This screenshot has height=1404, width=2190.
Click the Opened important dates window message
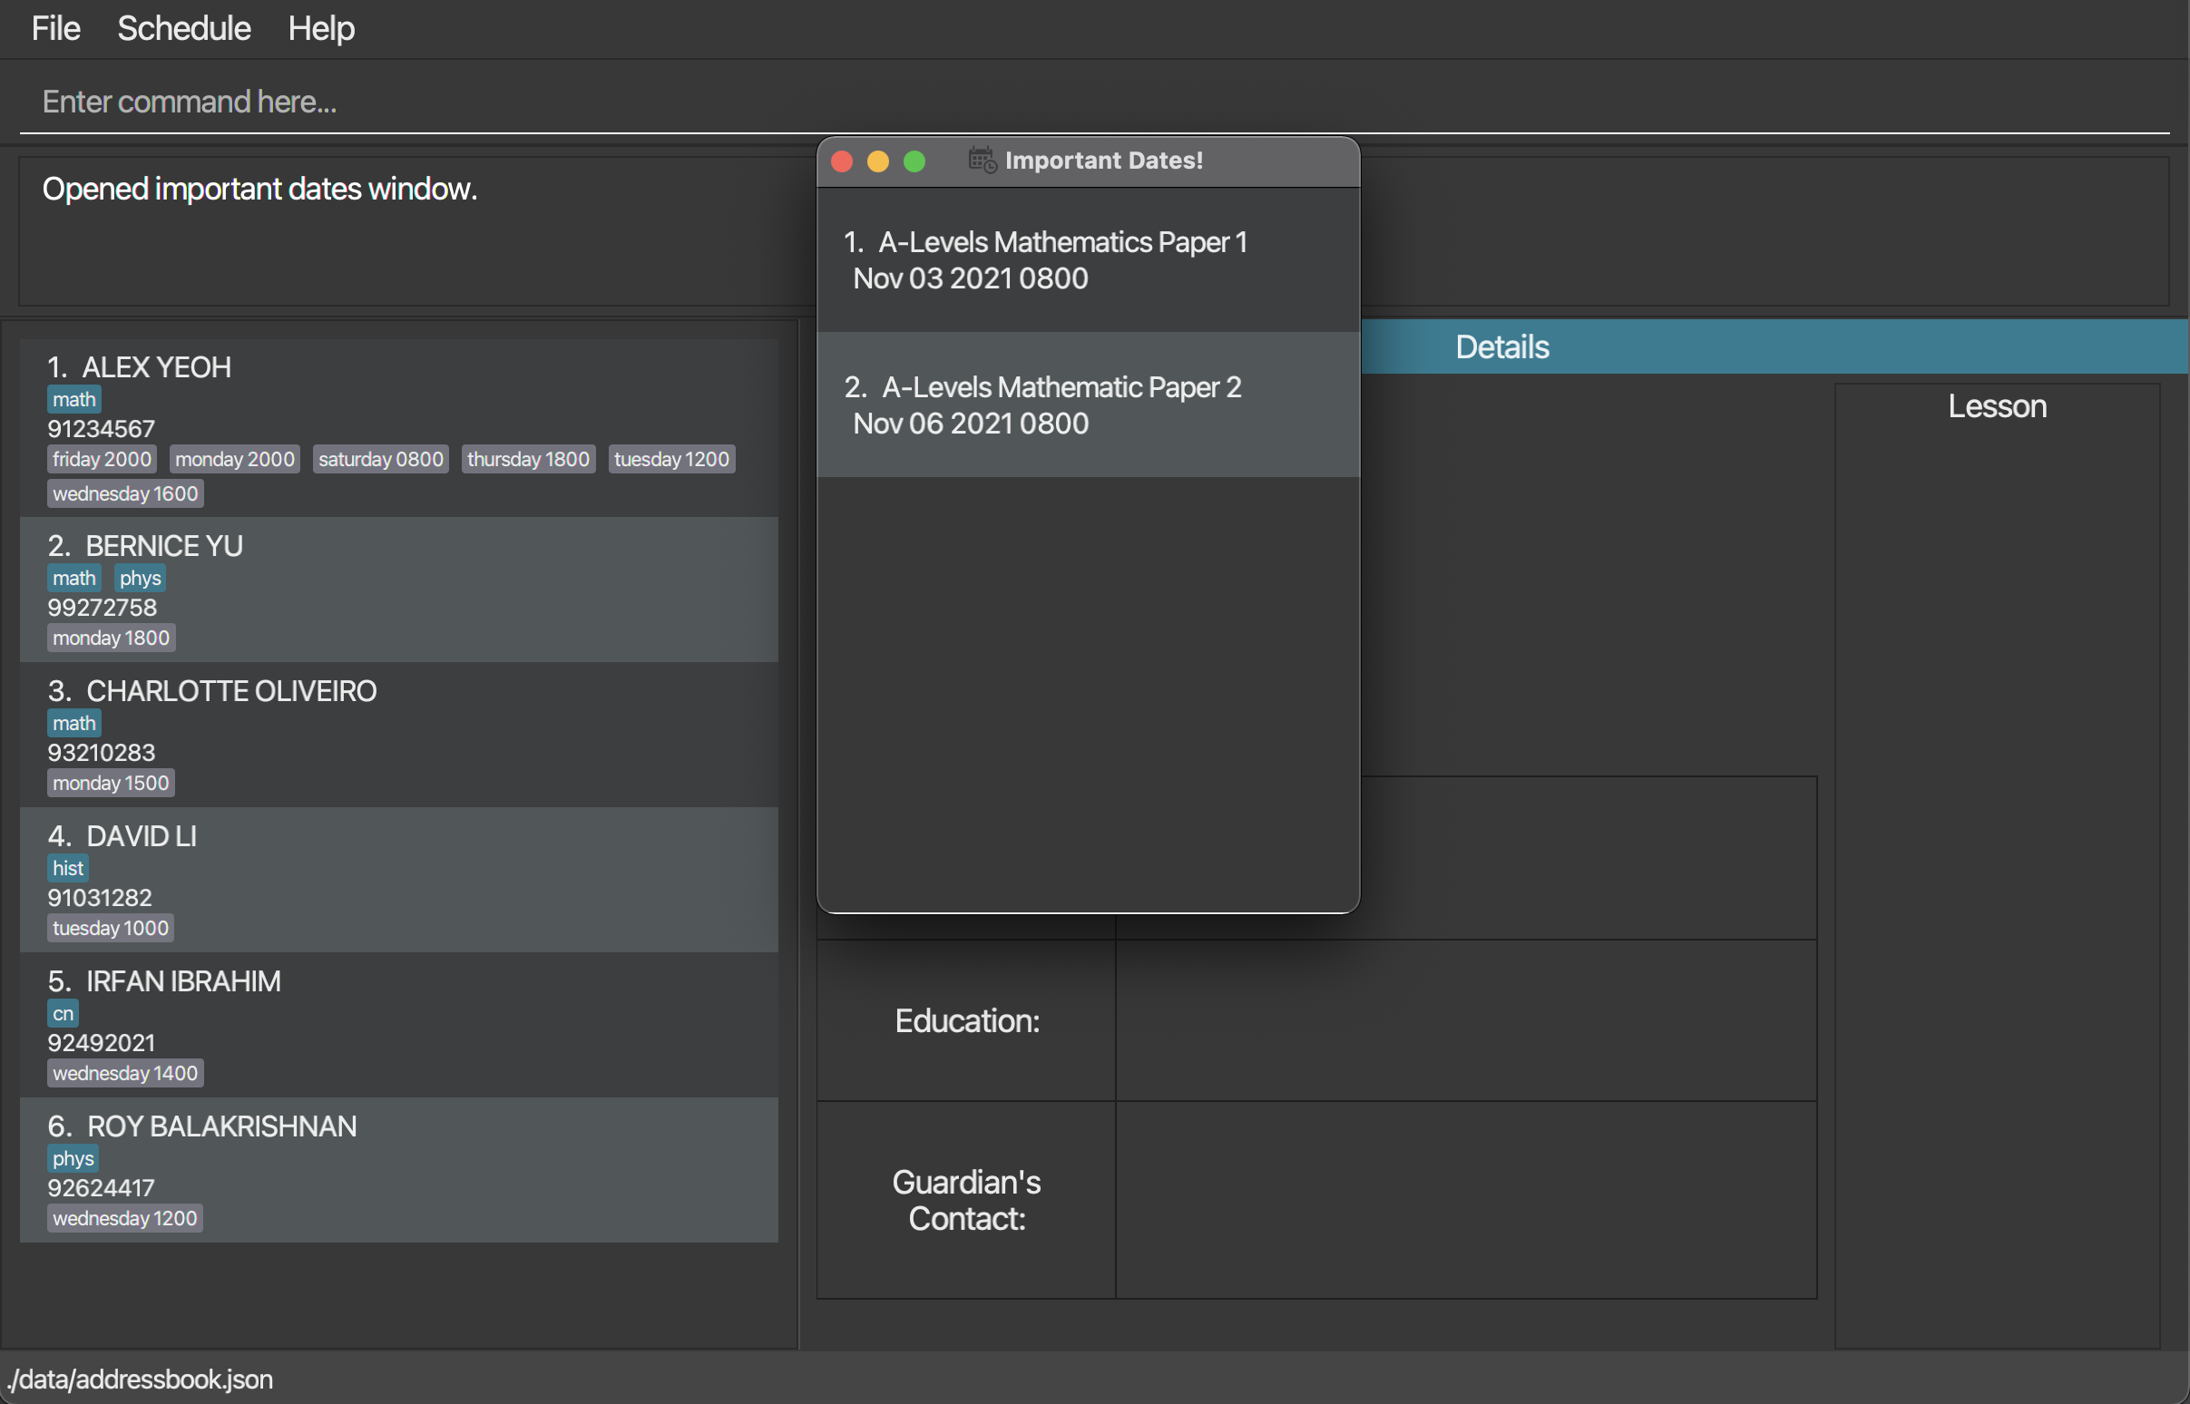tap(259, 189)
